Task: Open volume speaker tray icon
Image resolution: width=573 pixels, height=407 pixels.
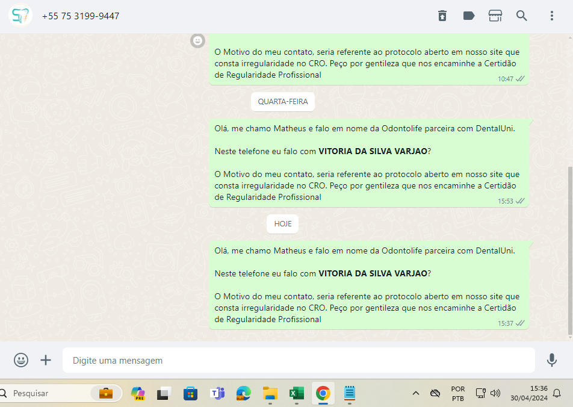Action: tap(495, 393)
